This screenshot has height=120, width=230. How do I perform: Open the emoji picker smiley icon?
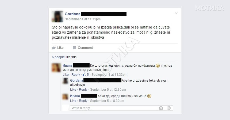(x=169, y=108)
